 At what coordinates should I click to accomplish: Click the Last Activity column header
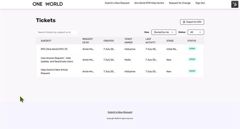coord(150,41)
